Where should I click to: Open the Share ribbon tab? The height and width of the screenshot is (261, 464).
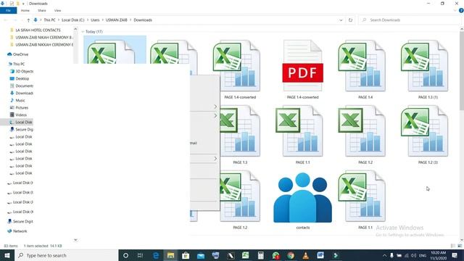42,10
